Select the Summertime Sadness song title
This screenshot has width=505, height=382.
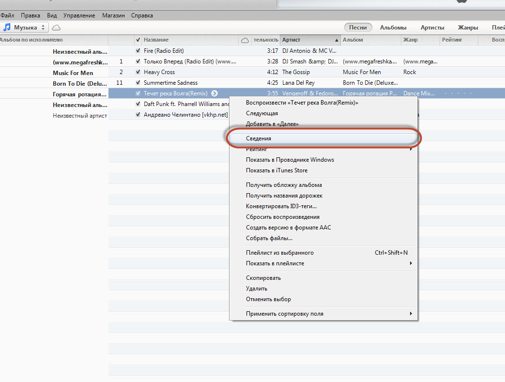(171, 82)
